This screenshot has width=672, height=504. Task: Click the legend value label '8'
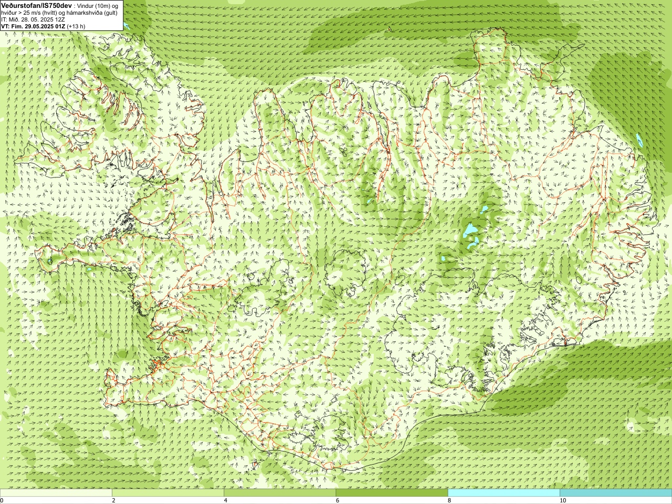449,500
